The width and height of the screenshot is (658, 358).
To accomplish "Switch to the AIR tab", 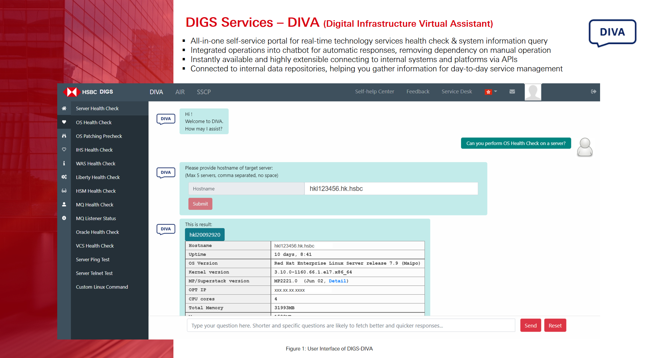I will point(180,92).
